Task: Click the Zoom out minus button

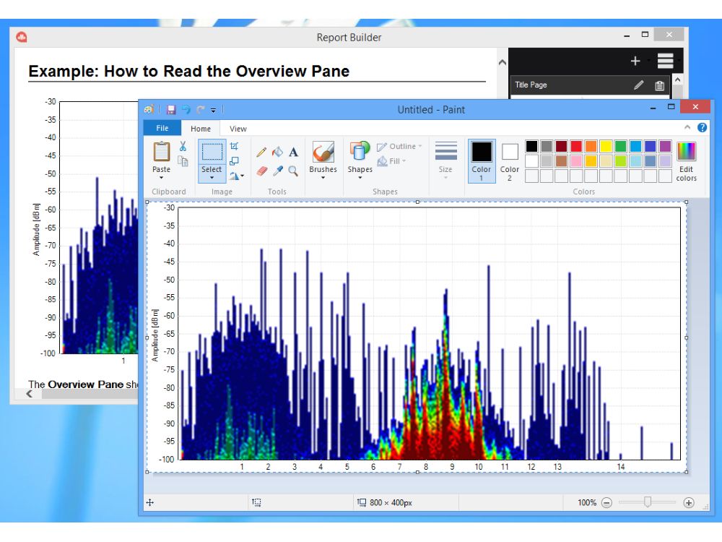Action: pyautogui.click(x=607, y=503)
